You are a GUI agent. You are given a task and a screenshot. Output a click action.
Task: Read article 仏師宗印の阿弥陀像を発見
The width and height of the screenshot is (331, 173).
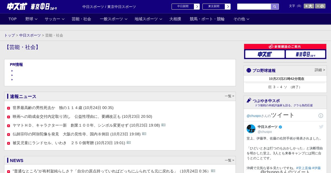tap(77, 134)
